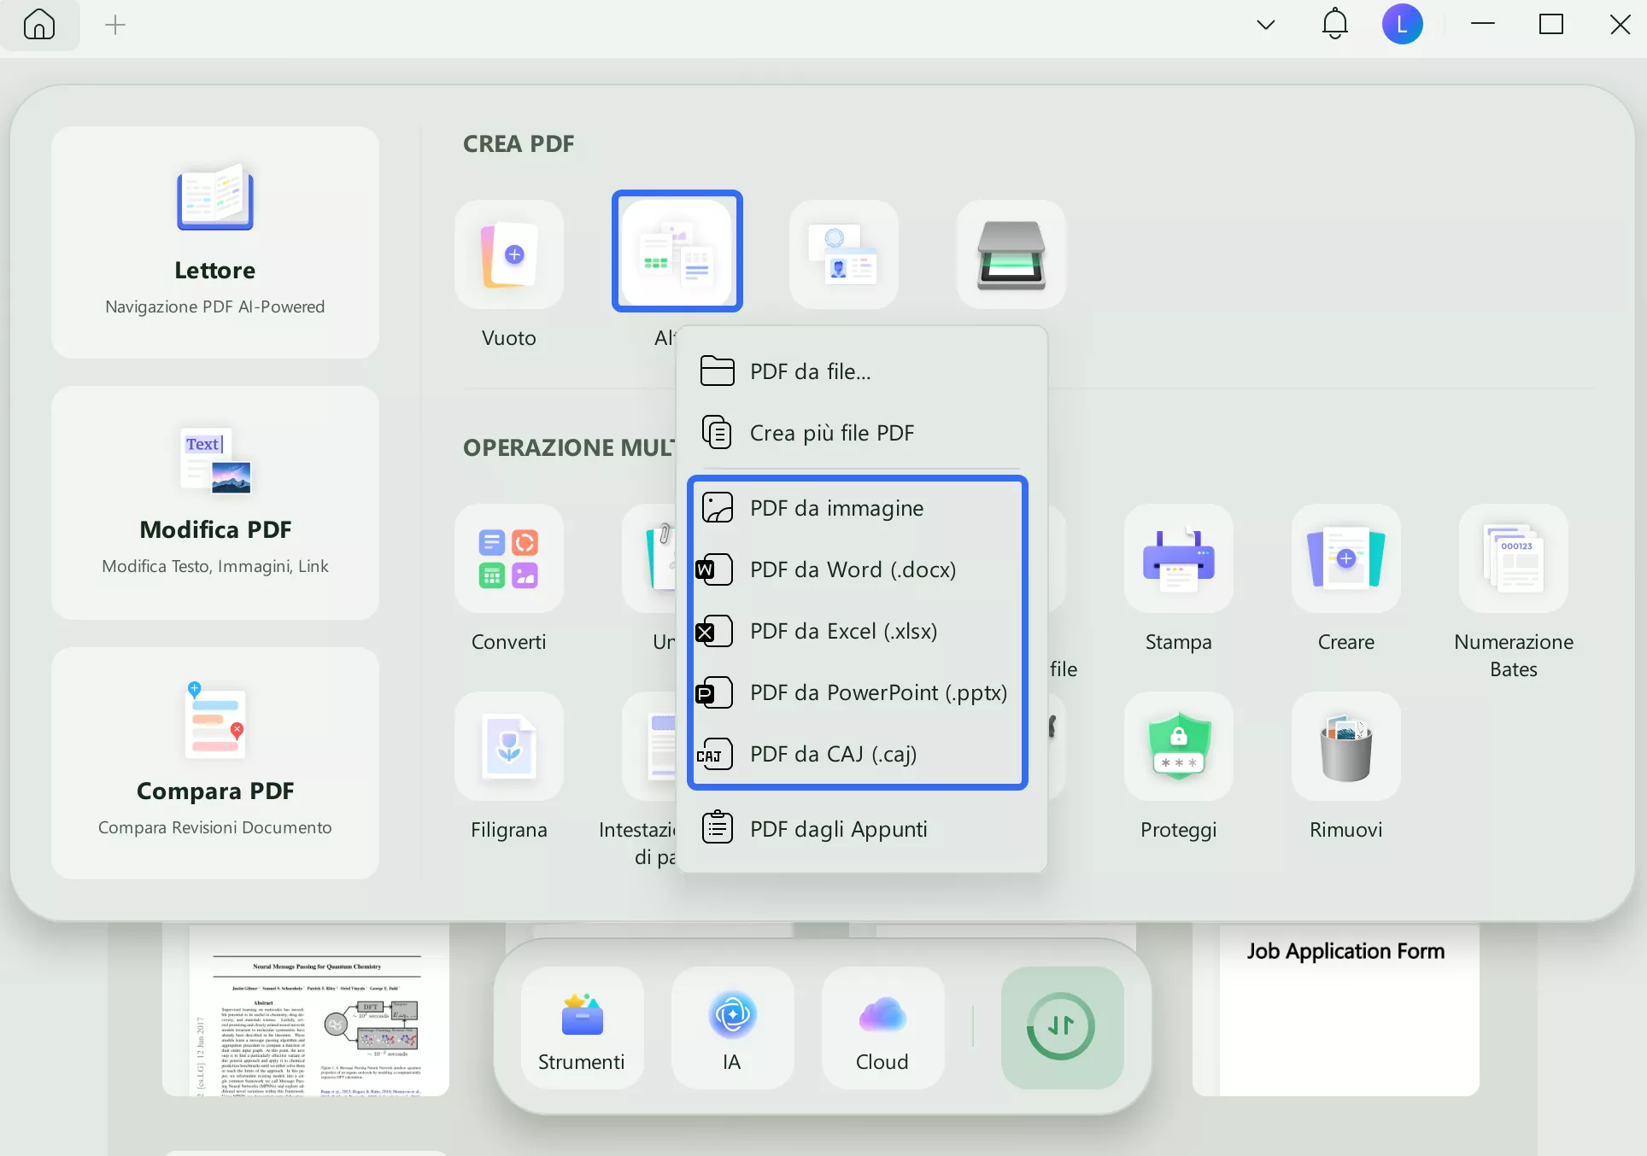
Task: Select PDF dagli Appunti menu item
Action: [838, 829]
